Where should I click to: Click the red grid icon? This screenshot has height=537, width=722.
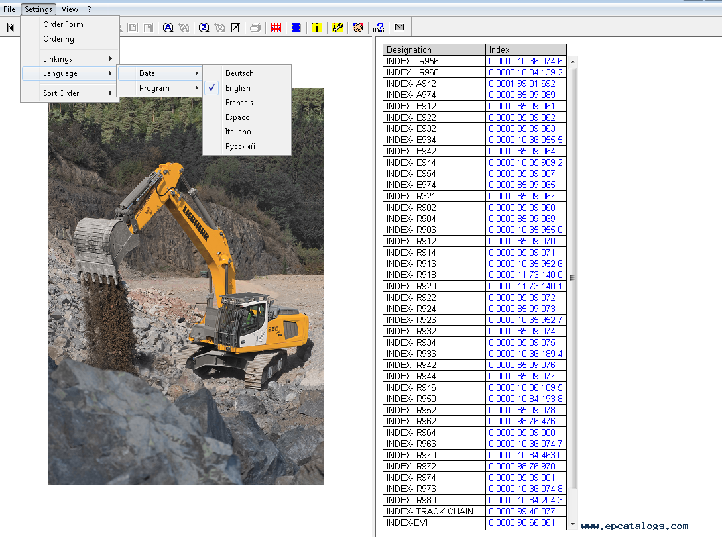point(276,28)
